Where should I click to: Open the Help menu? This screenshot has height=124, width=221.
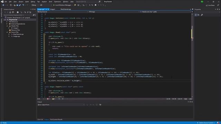click(x=72, y=2)
